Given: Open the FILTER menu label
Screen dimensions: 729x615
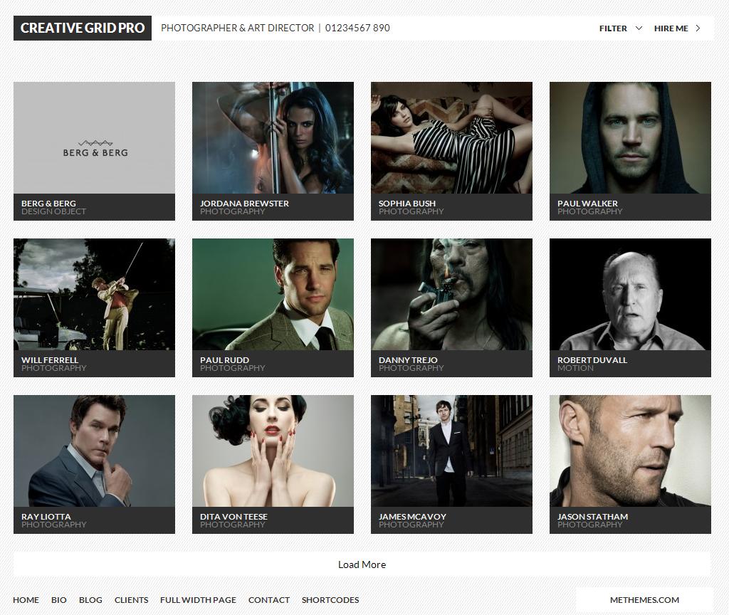Looking at the screenshot, I should (613, 28).
